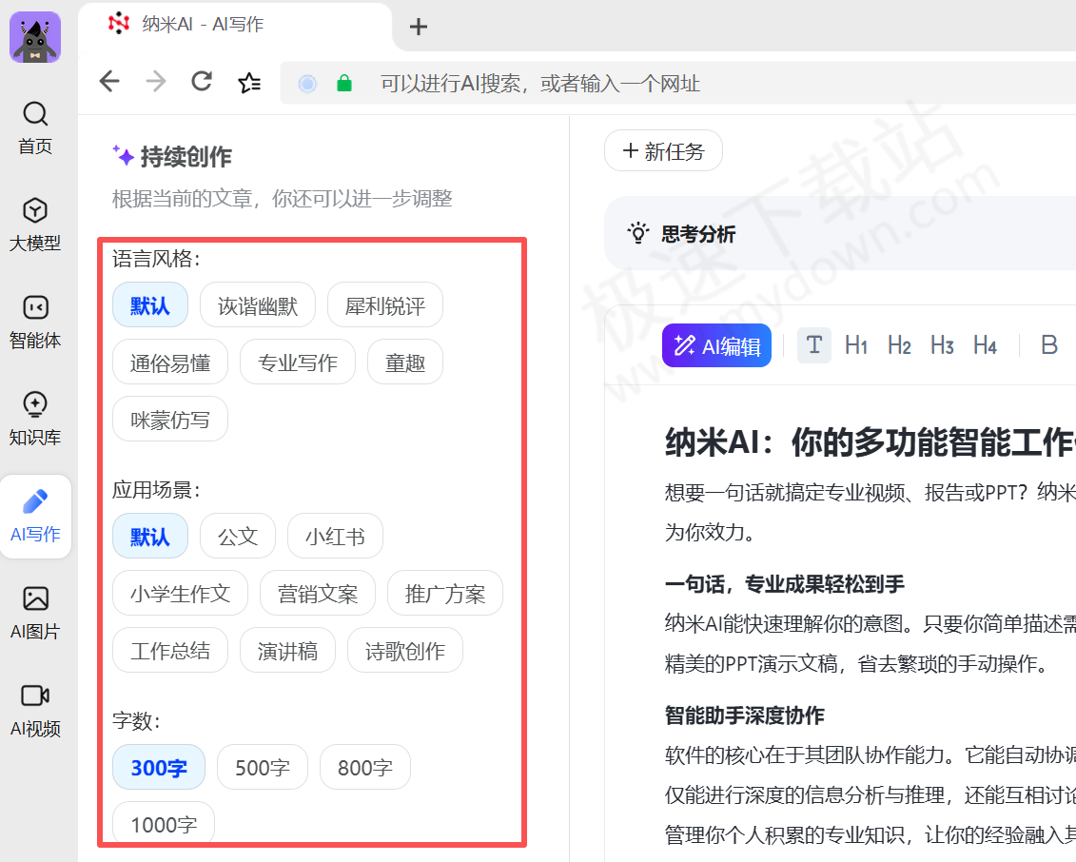Image resolution: width=1076 pixels, height=862 pixels.
Task: Open the 首页 (Home) section in sidebar
Action: click(x=35, y=127)
